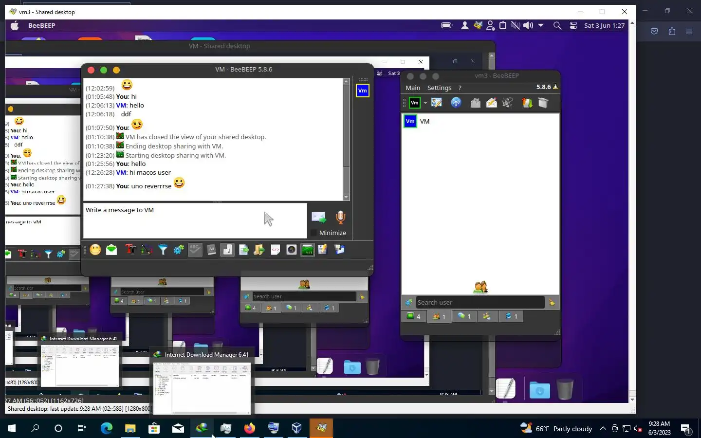The width and height of the screenshot is (701, 438).
Task: Open the file transfers up-down arrows icon
Action: [x=527, y=103]
